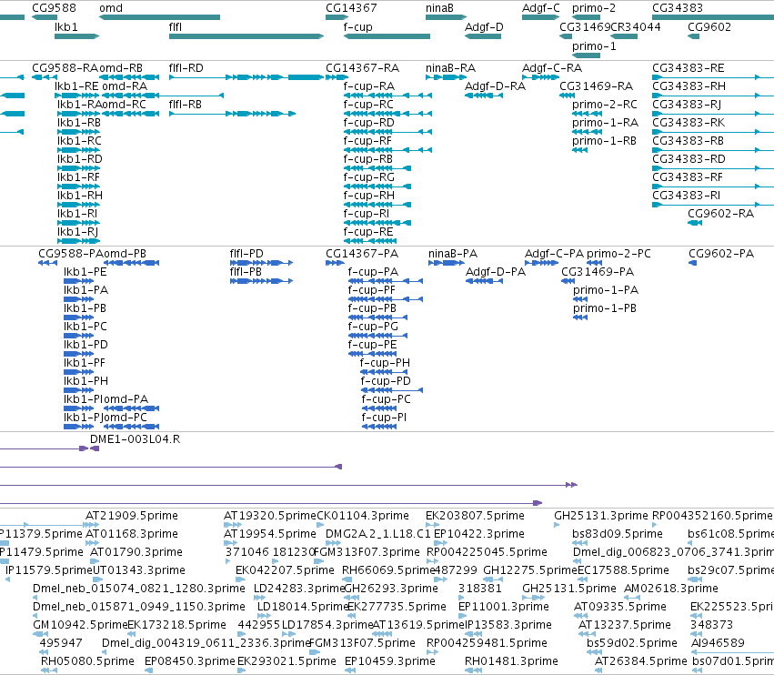The width and height of the screenshot is (774, 675).
Task: Select the Adgf-D-RA transcript label
Action: pyautogui.click(x=495, y=86)
